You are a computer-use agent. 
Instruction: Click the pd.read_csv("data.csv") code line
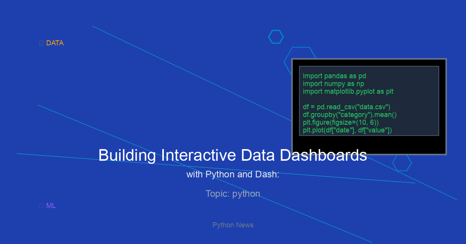[x=346, y=107]
